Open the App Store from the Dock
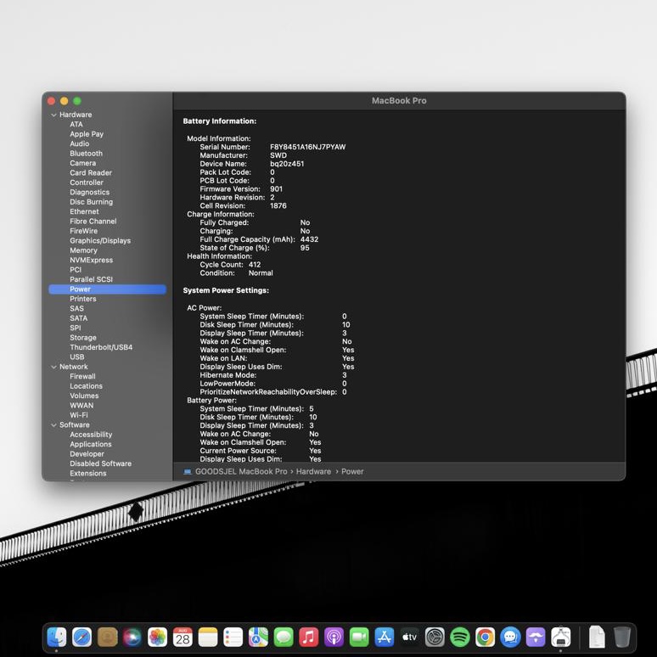Screen dimensions: 657x657 385,637
